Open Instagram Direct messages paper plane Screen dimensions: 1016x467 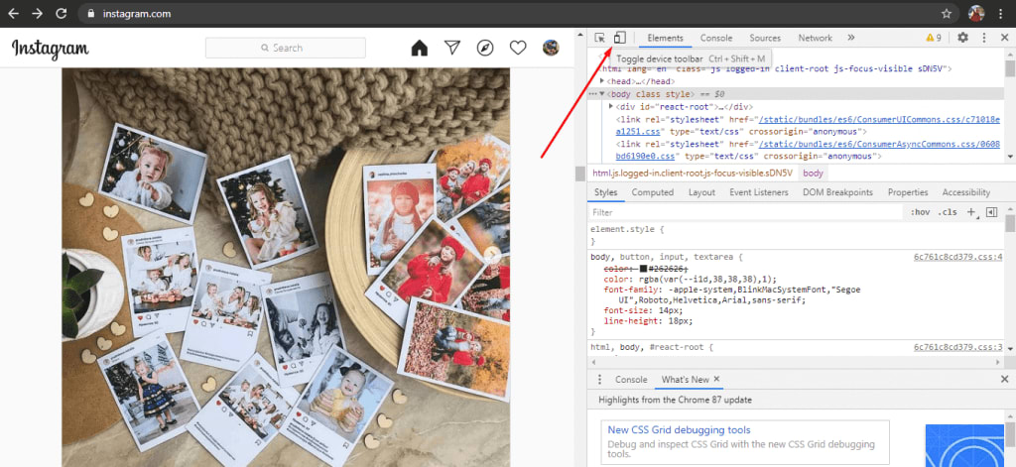pos(452,48)
